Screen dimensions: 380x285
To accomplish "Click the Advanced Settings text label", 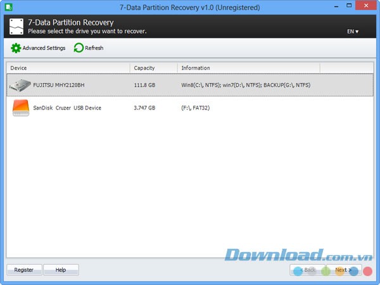I will 44,48.
